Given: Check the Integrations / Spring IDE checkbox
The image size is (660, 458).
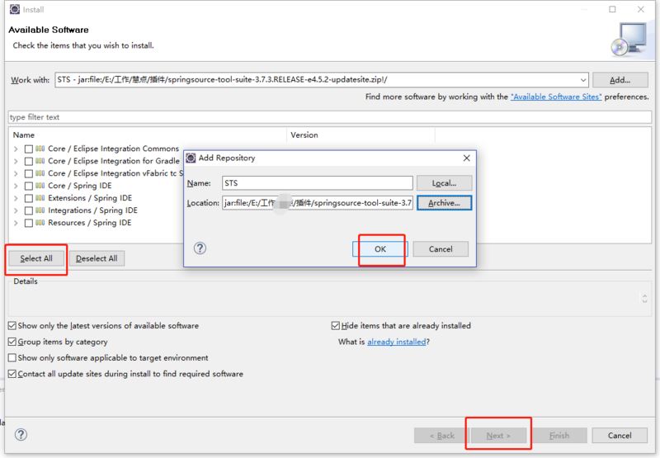Looking at the screenshot, I should pos(29,210).
